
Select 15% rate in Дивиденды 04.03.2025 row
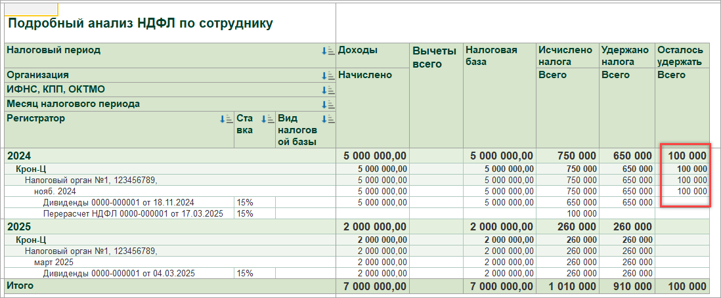(x=245, y=274)
